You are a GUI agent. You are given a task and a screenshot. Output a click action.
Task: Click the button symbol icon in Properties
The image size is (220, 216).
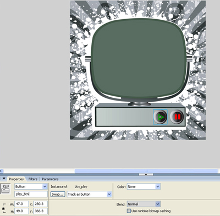[x=5, y=189]
